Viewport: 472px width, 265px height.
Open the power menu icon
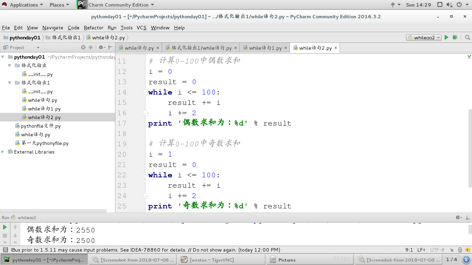coord(459,5)
